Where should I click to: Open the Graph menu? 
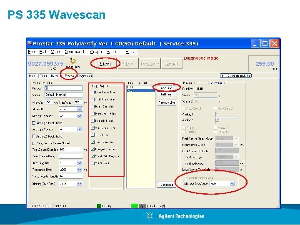(x=96, y=52)
